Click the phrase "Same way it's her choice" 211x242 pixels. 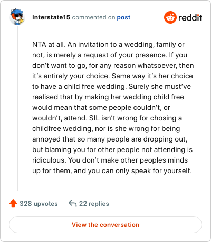coord(152,76)
